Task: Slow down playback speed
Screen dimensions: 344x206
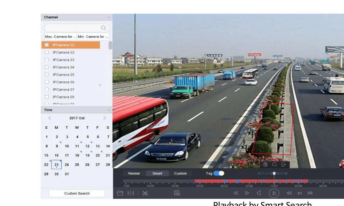Action: [x=289, y=193]
